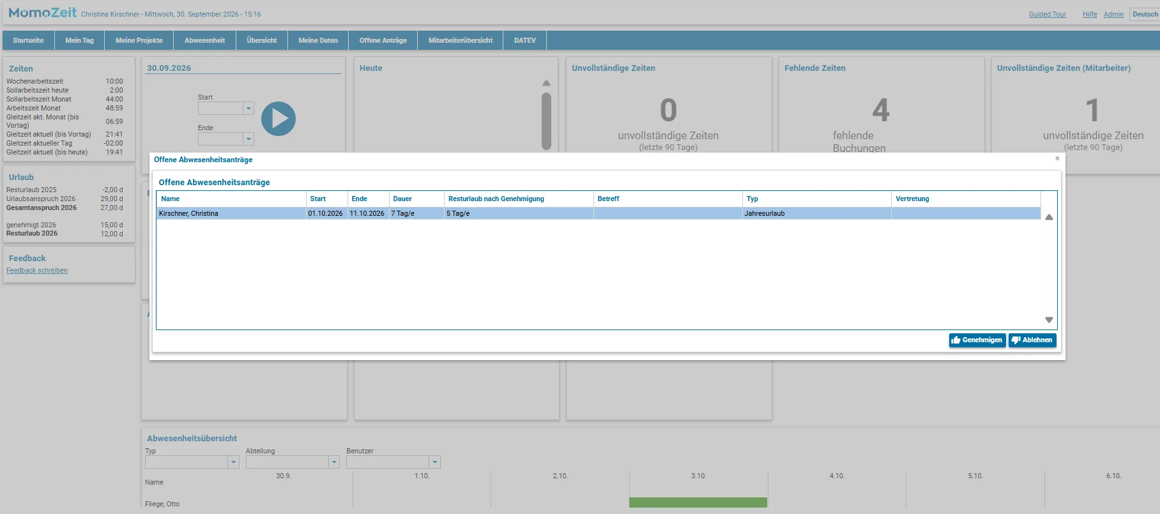The image size is (1160, 514).
Task: Go to the Startseite tab
Action: pos(28,40)
